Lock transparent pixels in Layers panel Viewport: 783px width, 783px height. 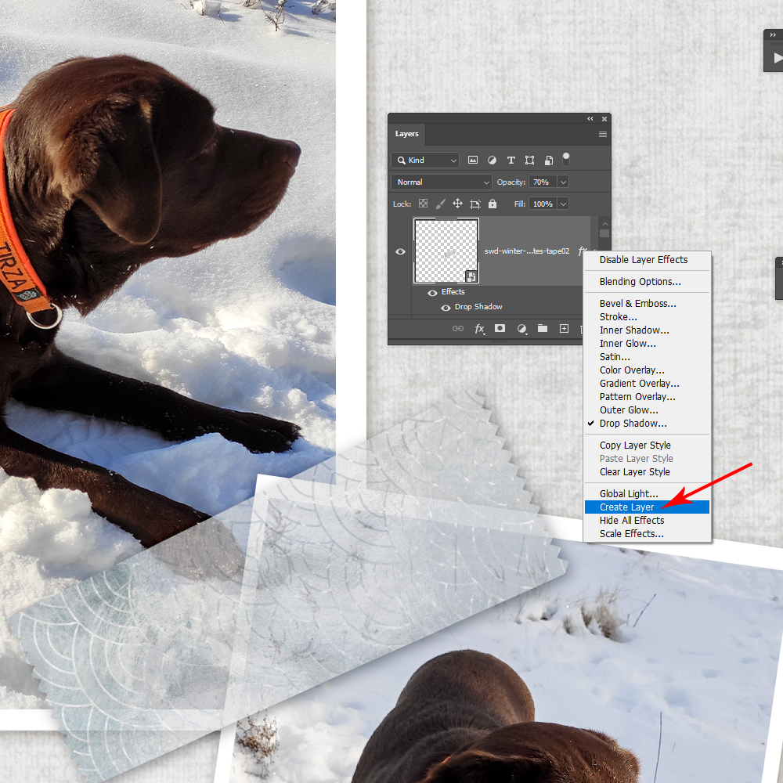click(x=423, y=204)
